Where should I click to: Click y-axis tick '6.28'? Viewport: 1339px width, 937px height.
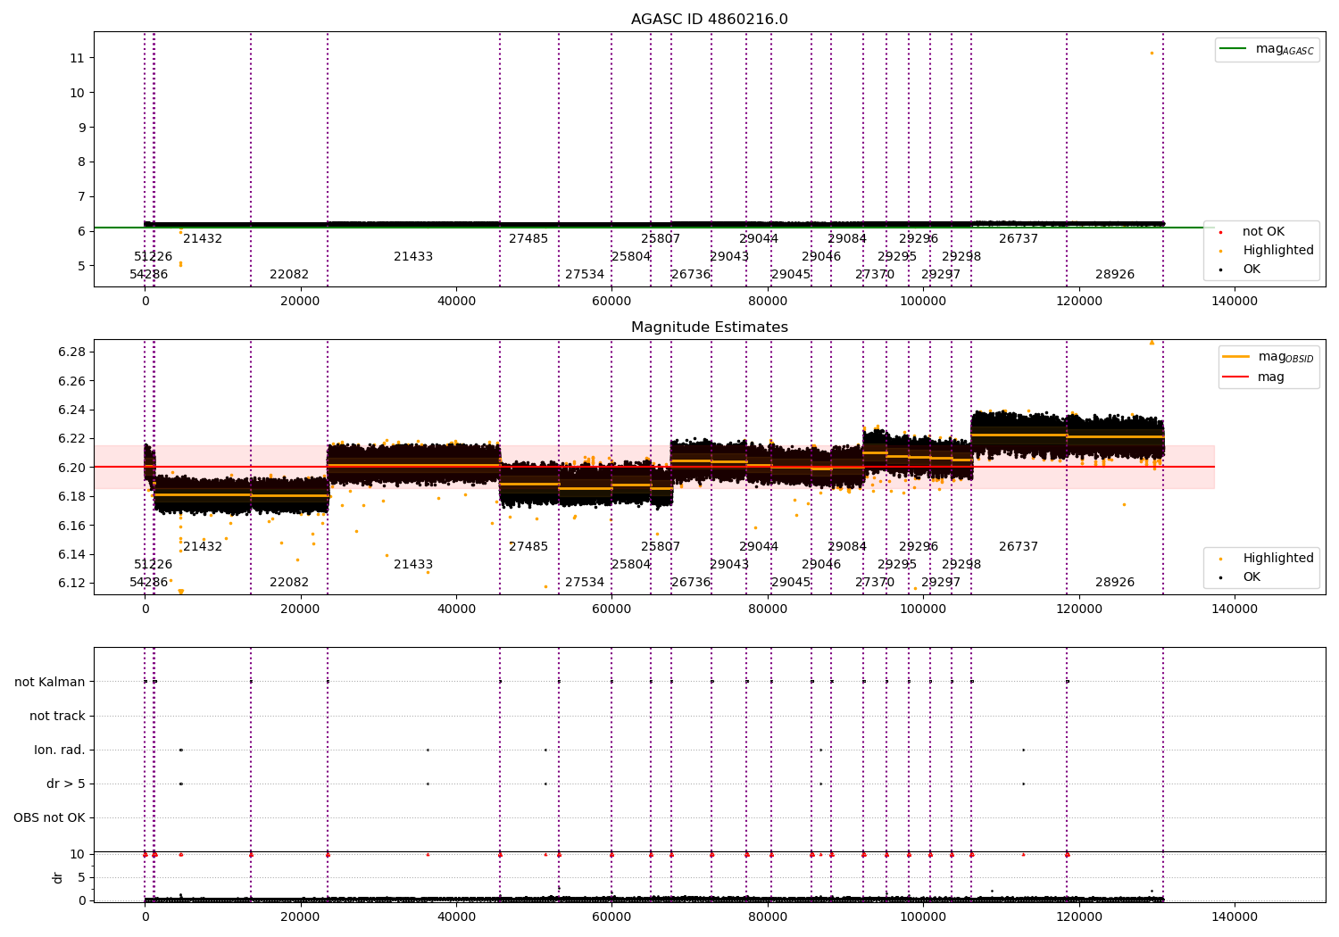(x=71, y=352)
